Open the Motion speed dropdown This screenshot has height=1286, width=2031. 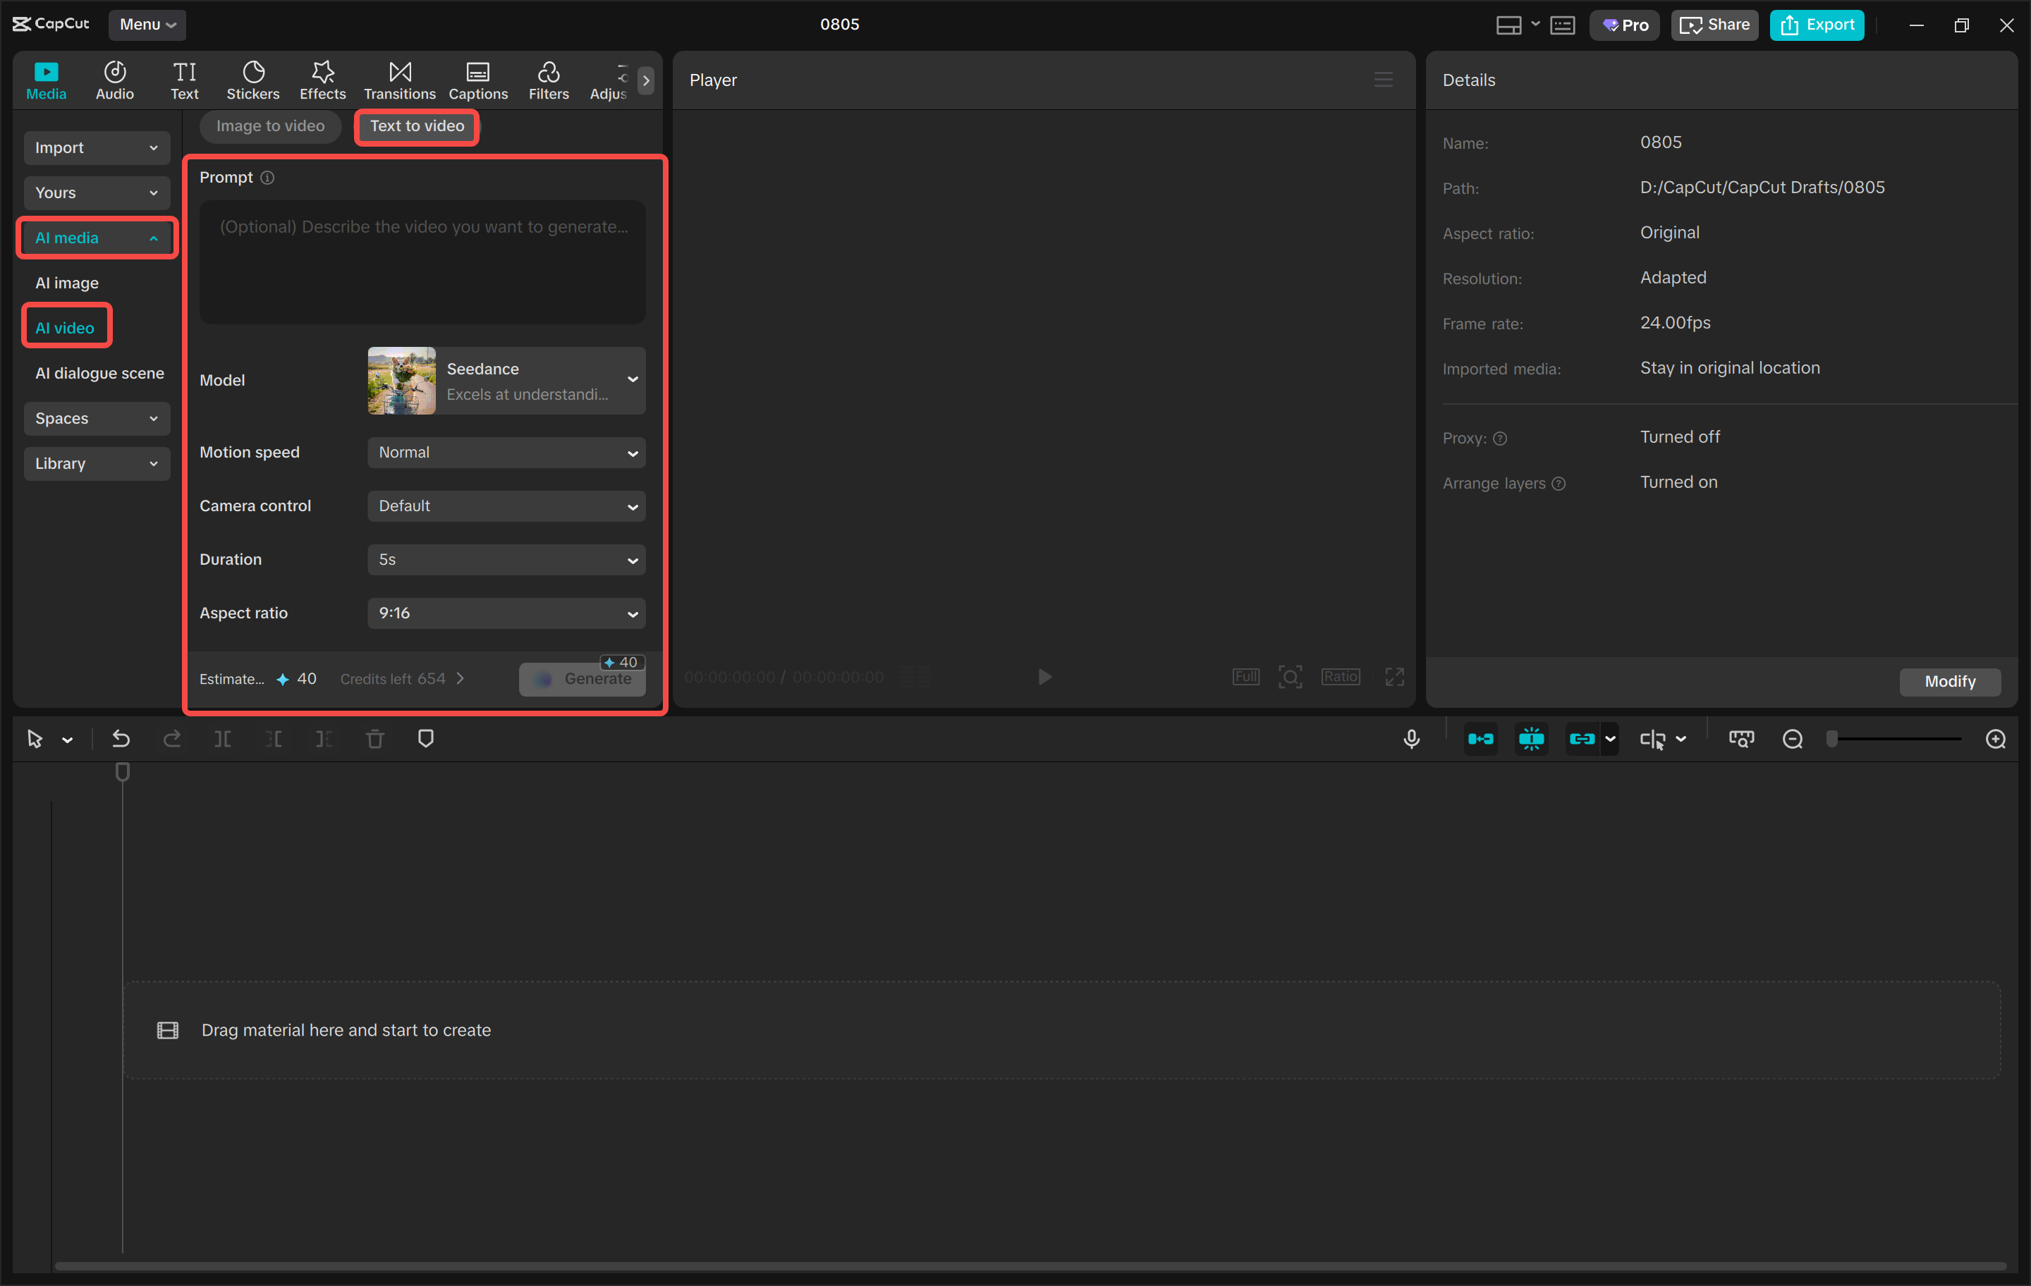tap(505, 452)
